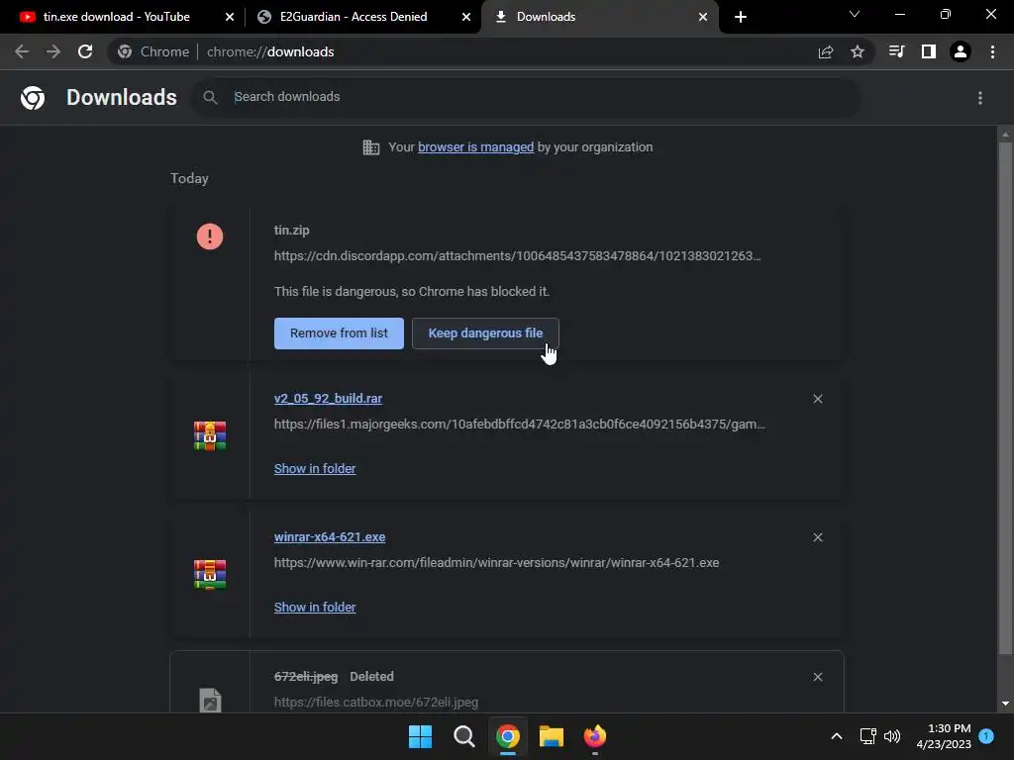Open the Windows Start menu

point(420,736)
